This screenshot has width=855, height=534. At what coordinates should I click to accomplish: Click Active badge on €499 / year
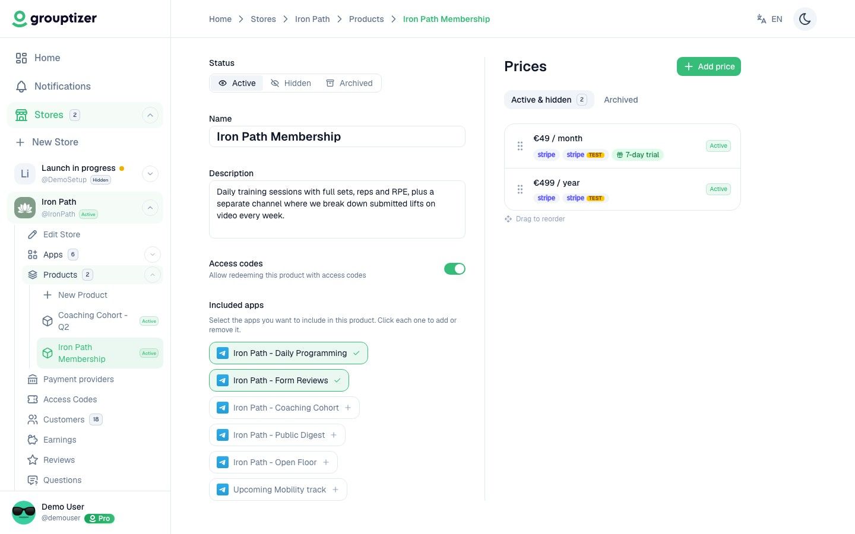pyautogui.click(x=718, y=189)
